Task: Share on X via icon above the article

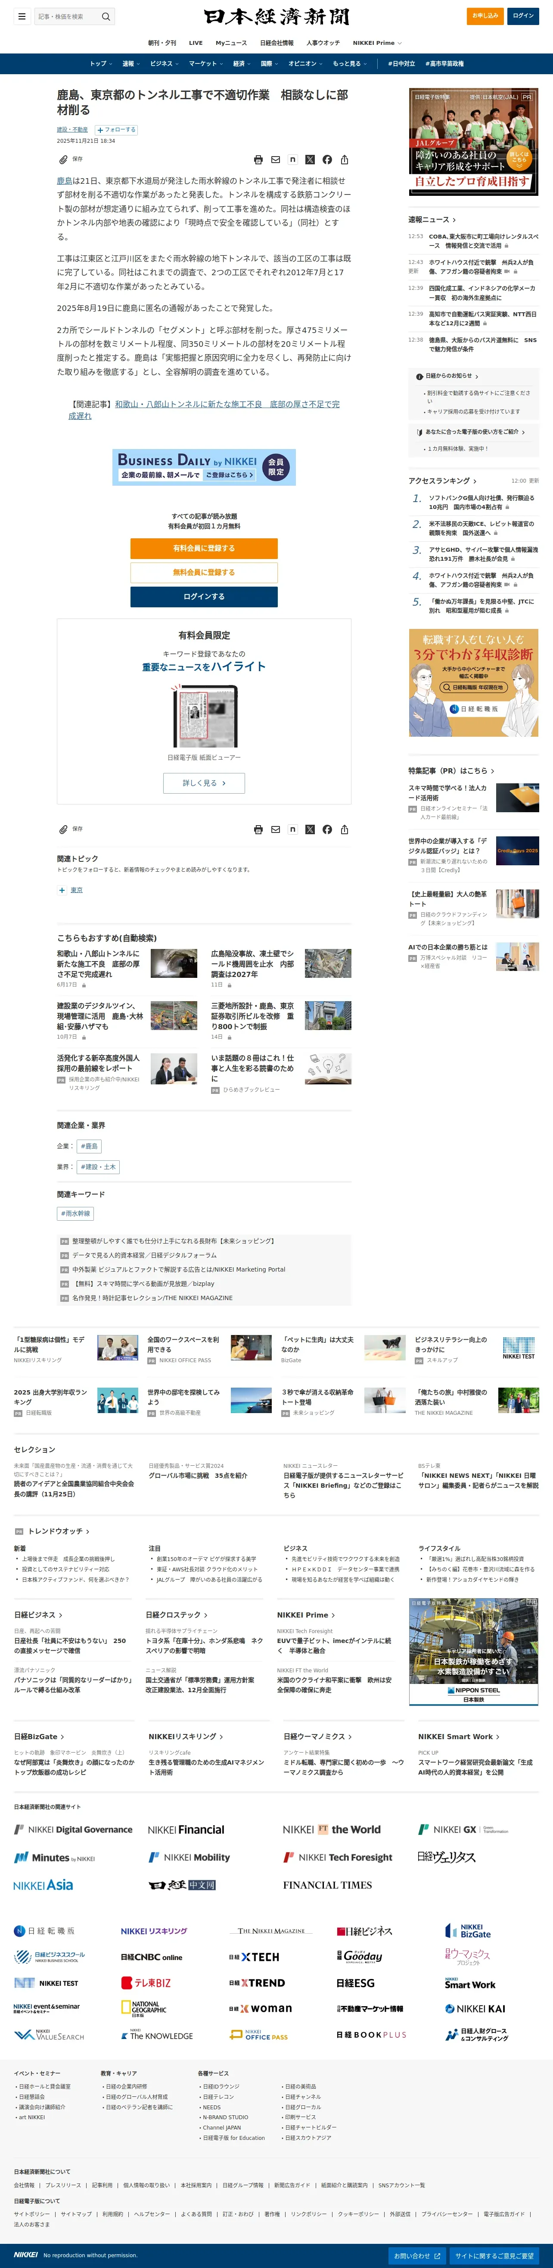Action: (310, 159)
